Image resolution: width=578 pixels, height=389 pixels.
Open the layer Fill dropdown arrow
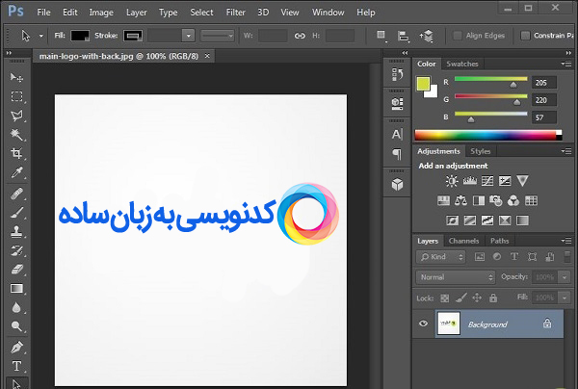(x=565, y=298)
